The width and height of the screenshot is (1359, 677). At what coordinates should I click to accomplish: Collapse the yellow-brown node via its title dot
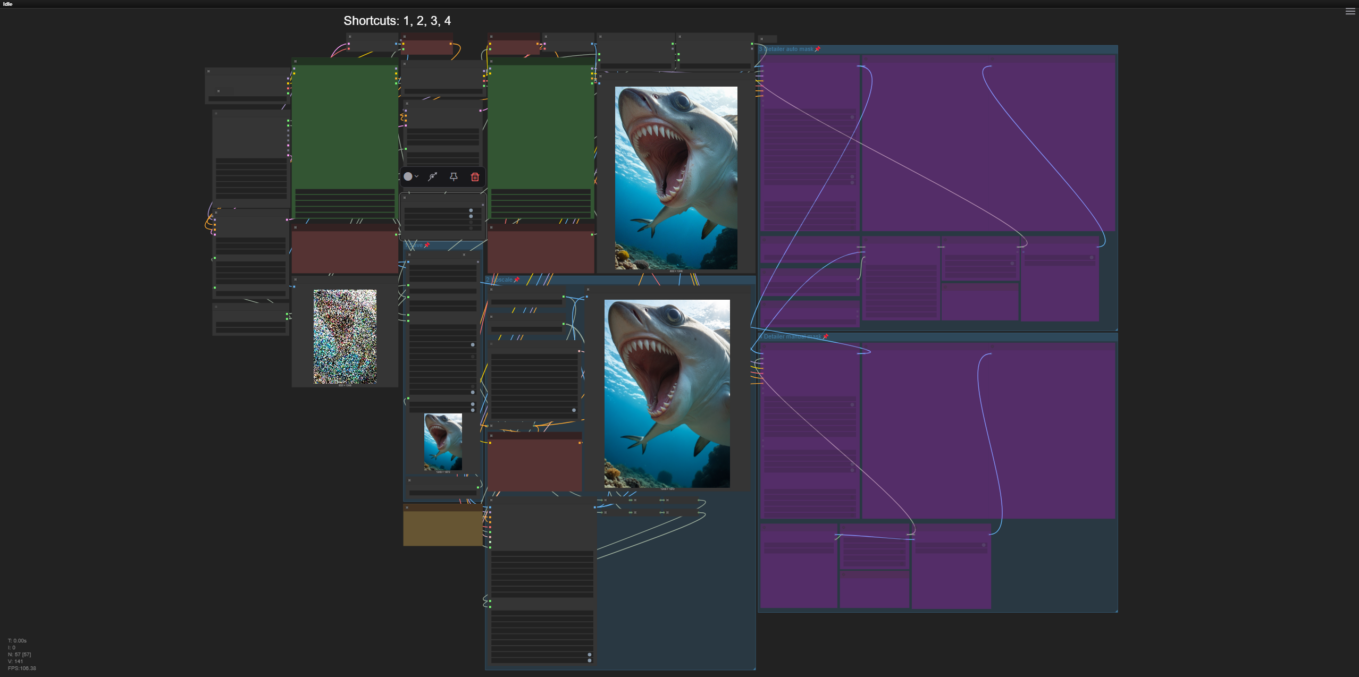[x=407, y=507]
